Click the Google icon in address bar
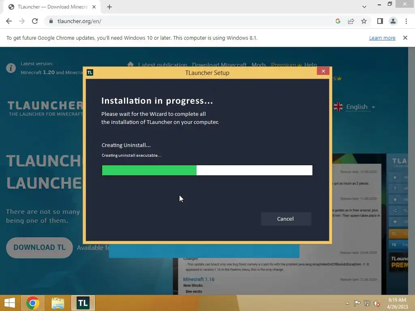Image resolution: width=415 pixels, height=311 pixels. pos(338,21)
